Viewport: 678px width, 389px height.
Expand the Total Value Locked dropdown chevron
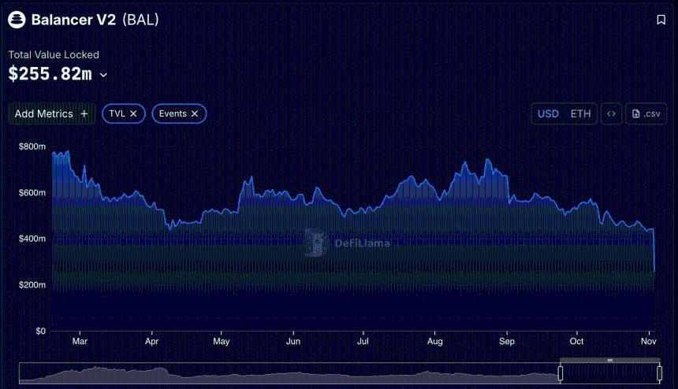coord(103,76)
